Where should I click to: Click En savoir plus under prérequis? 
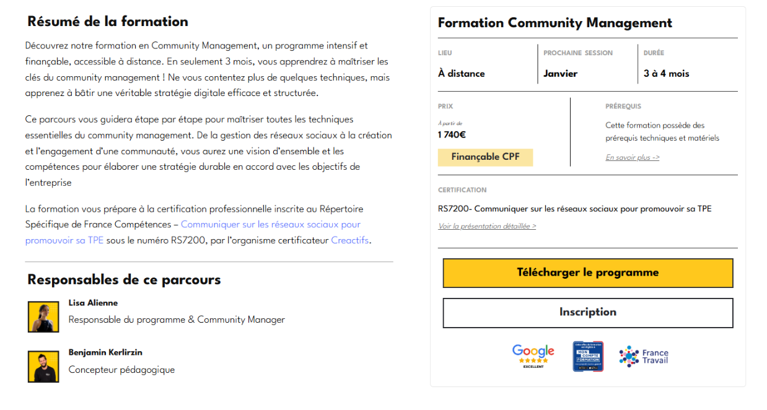coord(632,157)
